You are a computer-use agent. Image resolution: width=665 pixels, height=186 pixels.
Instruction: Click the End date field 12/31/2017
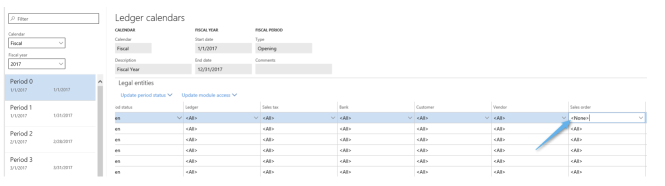pos(223,69)
